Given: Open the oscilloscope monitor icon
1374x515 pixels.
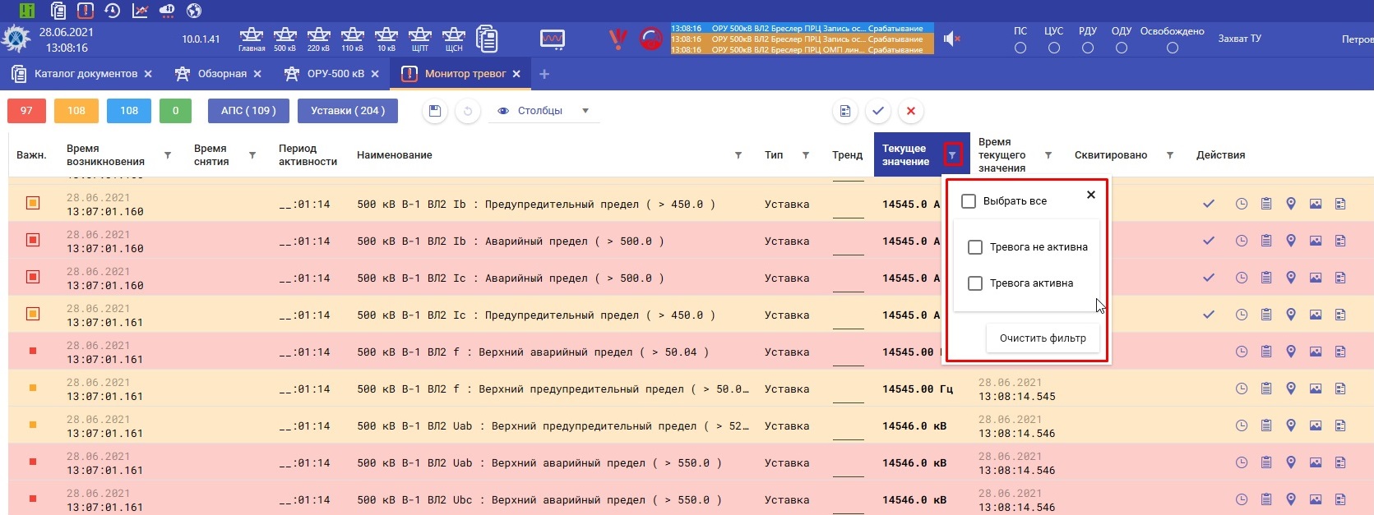Looking at the screenshot, I should [x=552, y=39].
